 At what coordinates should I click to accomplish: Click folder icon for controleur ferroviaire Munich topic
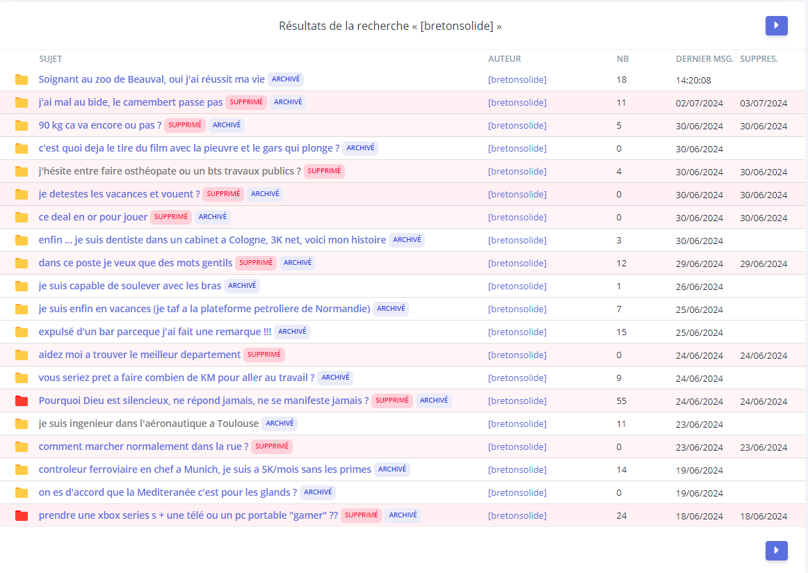click(x=22, y=469)
